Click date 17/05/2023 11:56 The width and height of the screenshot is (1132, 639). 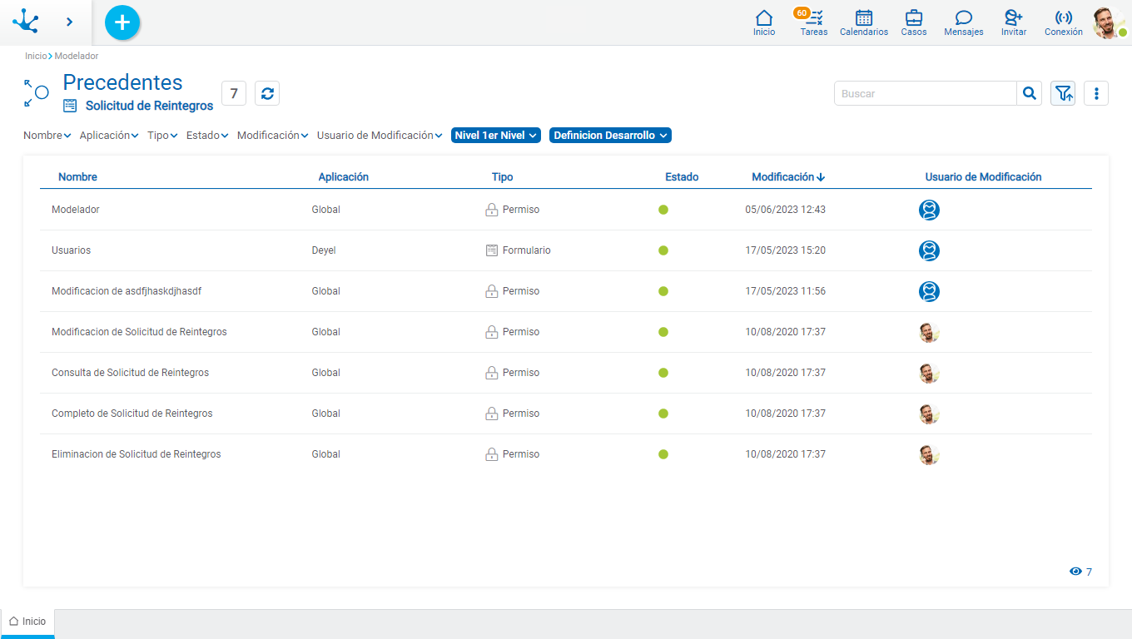[x=786, y=291]
